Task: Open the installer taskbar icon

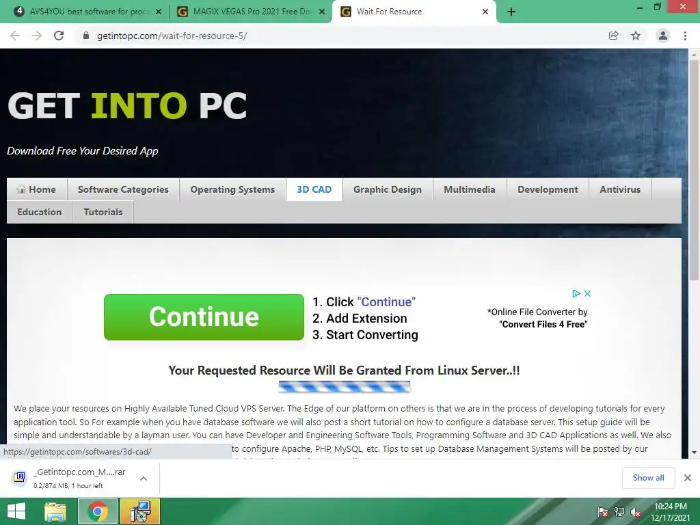Action: pyautogui.click(x=140, y=511)
